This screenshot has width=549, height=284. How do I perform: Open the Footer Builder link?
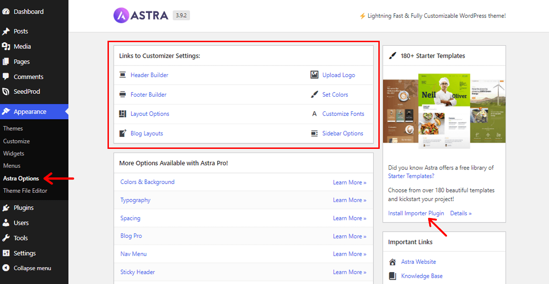pyautogui.click(x=149, y=95)
